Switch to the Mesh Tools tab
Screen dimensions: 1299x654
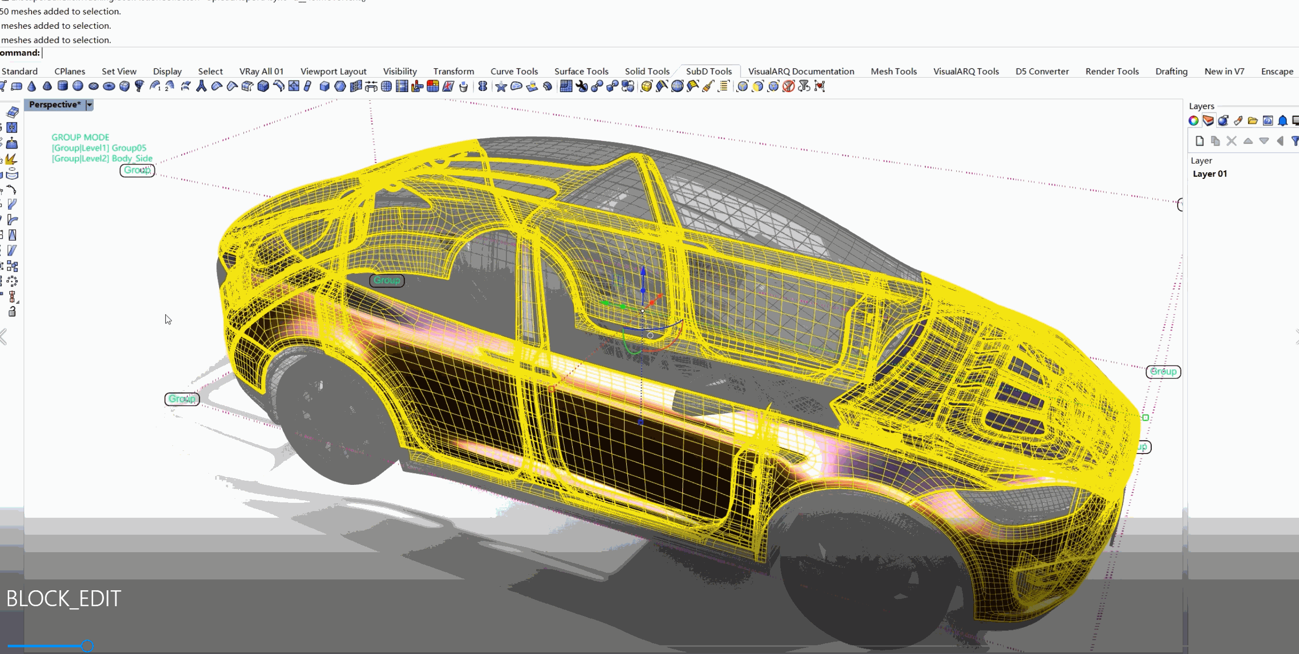click(x=893, y=71)
